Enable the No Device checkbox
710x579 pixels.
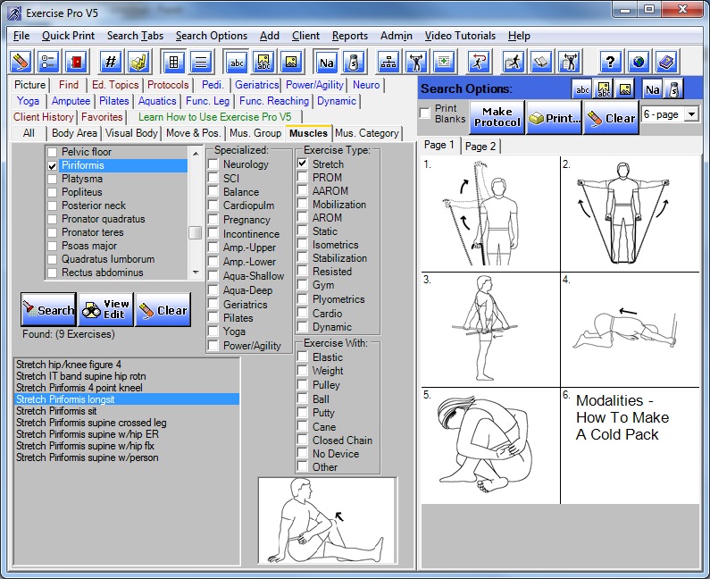tap(303, 453)
